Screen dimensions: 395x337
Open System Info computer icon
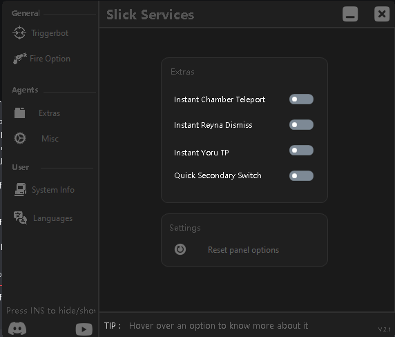tap(21, 190)
